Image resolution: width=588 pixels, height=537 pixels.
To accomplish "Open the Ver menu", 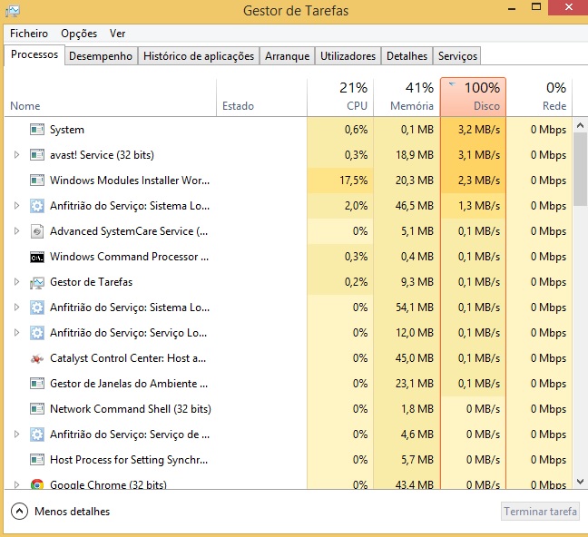I will point(117,34).
